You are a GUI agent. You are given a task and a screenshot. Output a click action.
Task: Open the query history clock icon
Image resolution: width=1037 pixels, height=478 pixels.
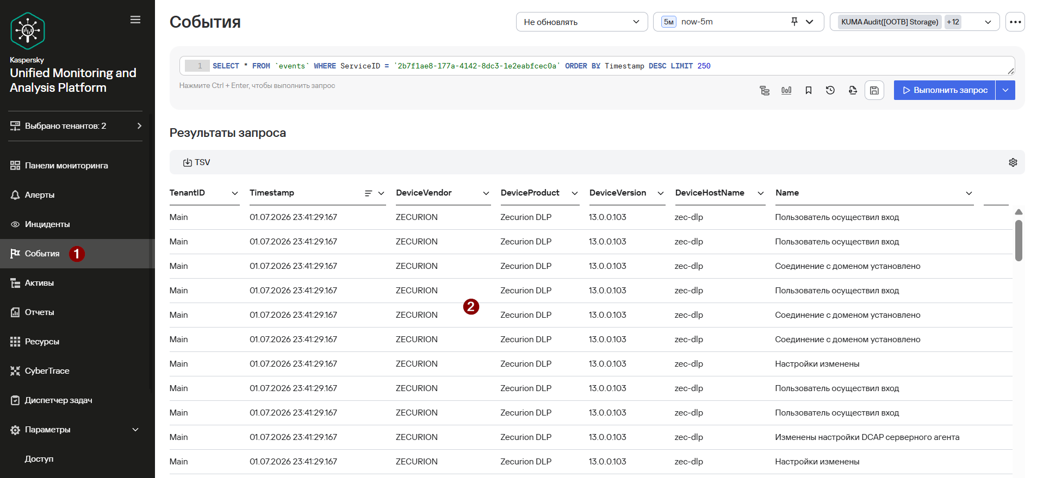[x=830, y=90]
